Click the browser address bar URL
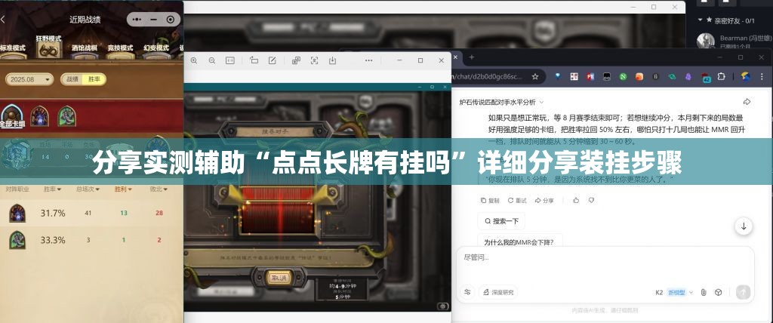Screen dimensions: 773x323 (x=488, y=76)
